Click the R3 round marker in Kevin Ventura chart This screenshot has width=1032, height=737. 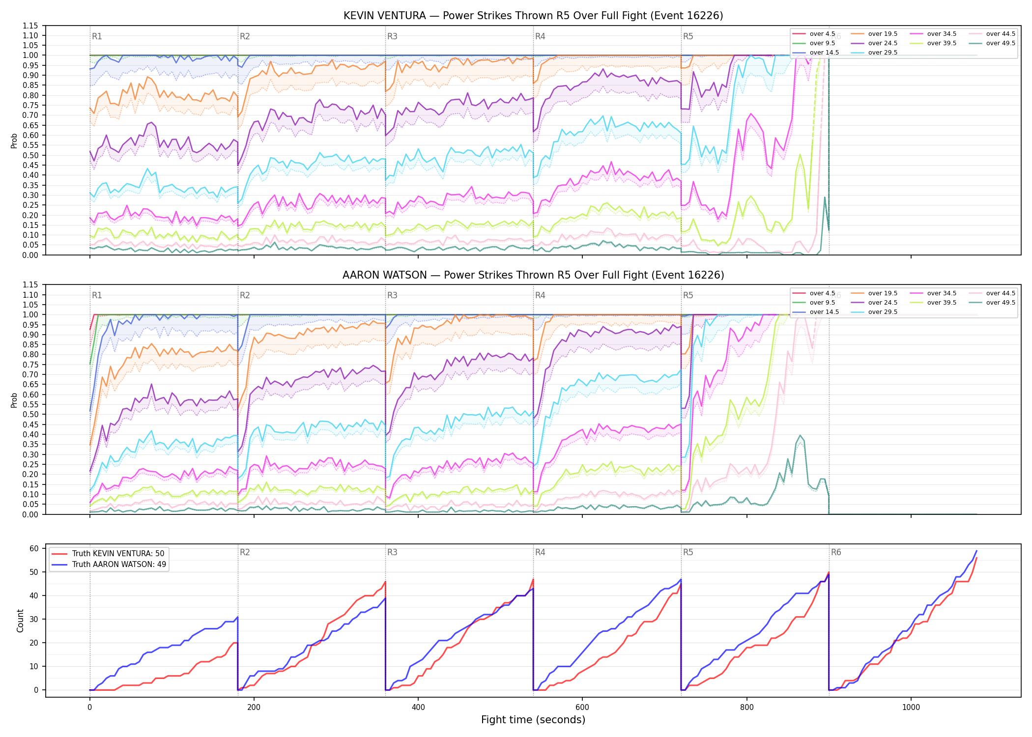tap(392, 36)
